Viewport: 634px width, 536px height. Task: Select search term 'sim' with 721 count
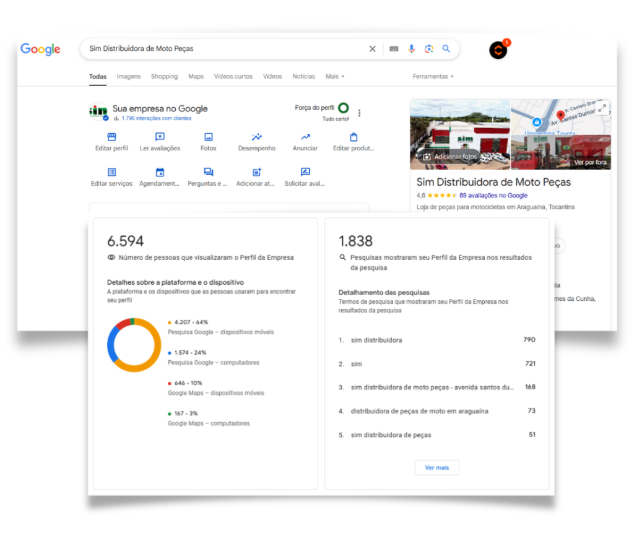[x=436, y=364]
